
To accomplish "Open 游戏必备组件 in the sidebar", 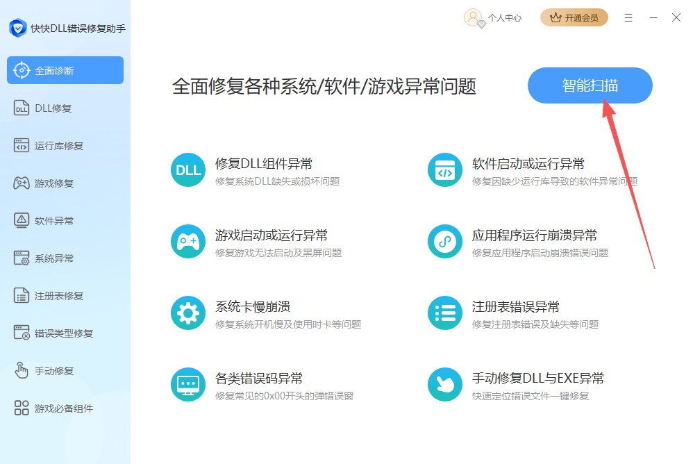I will [x=63, y=408].
